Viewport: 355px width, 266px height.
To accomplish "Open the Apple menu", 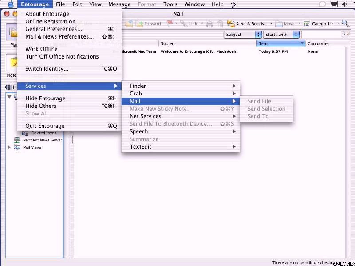I will coord(11,4).
